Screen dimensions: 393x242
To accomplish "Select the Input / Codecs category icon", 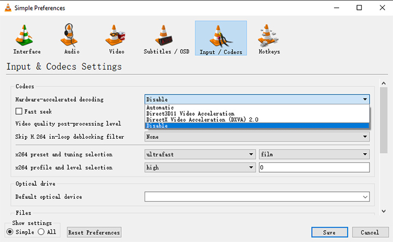I will [221, 38].
